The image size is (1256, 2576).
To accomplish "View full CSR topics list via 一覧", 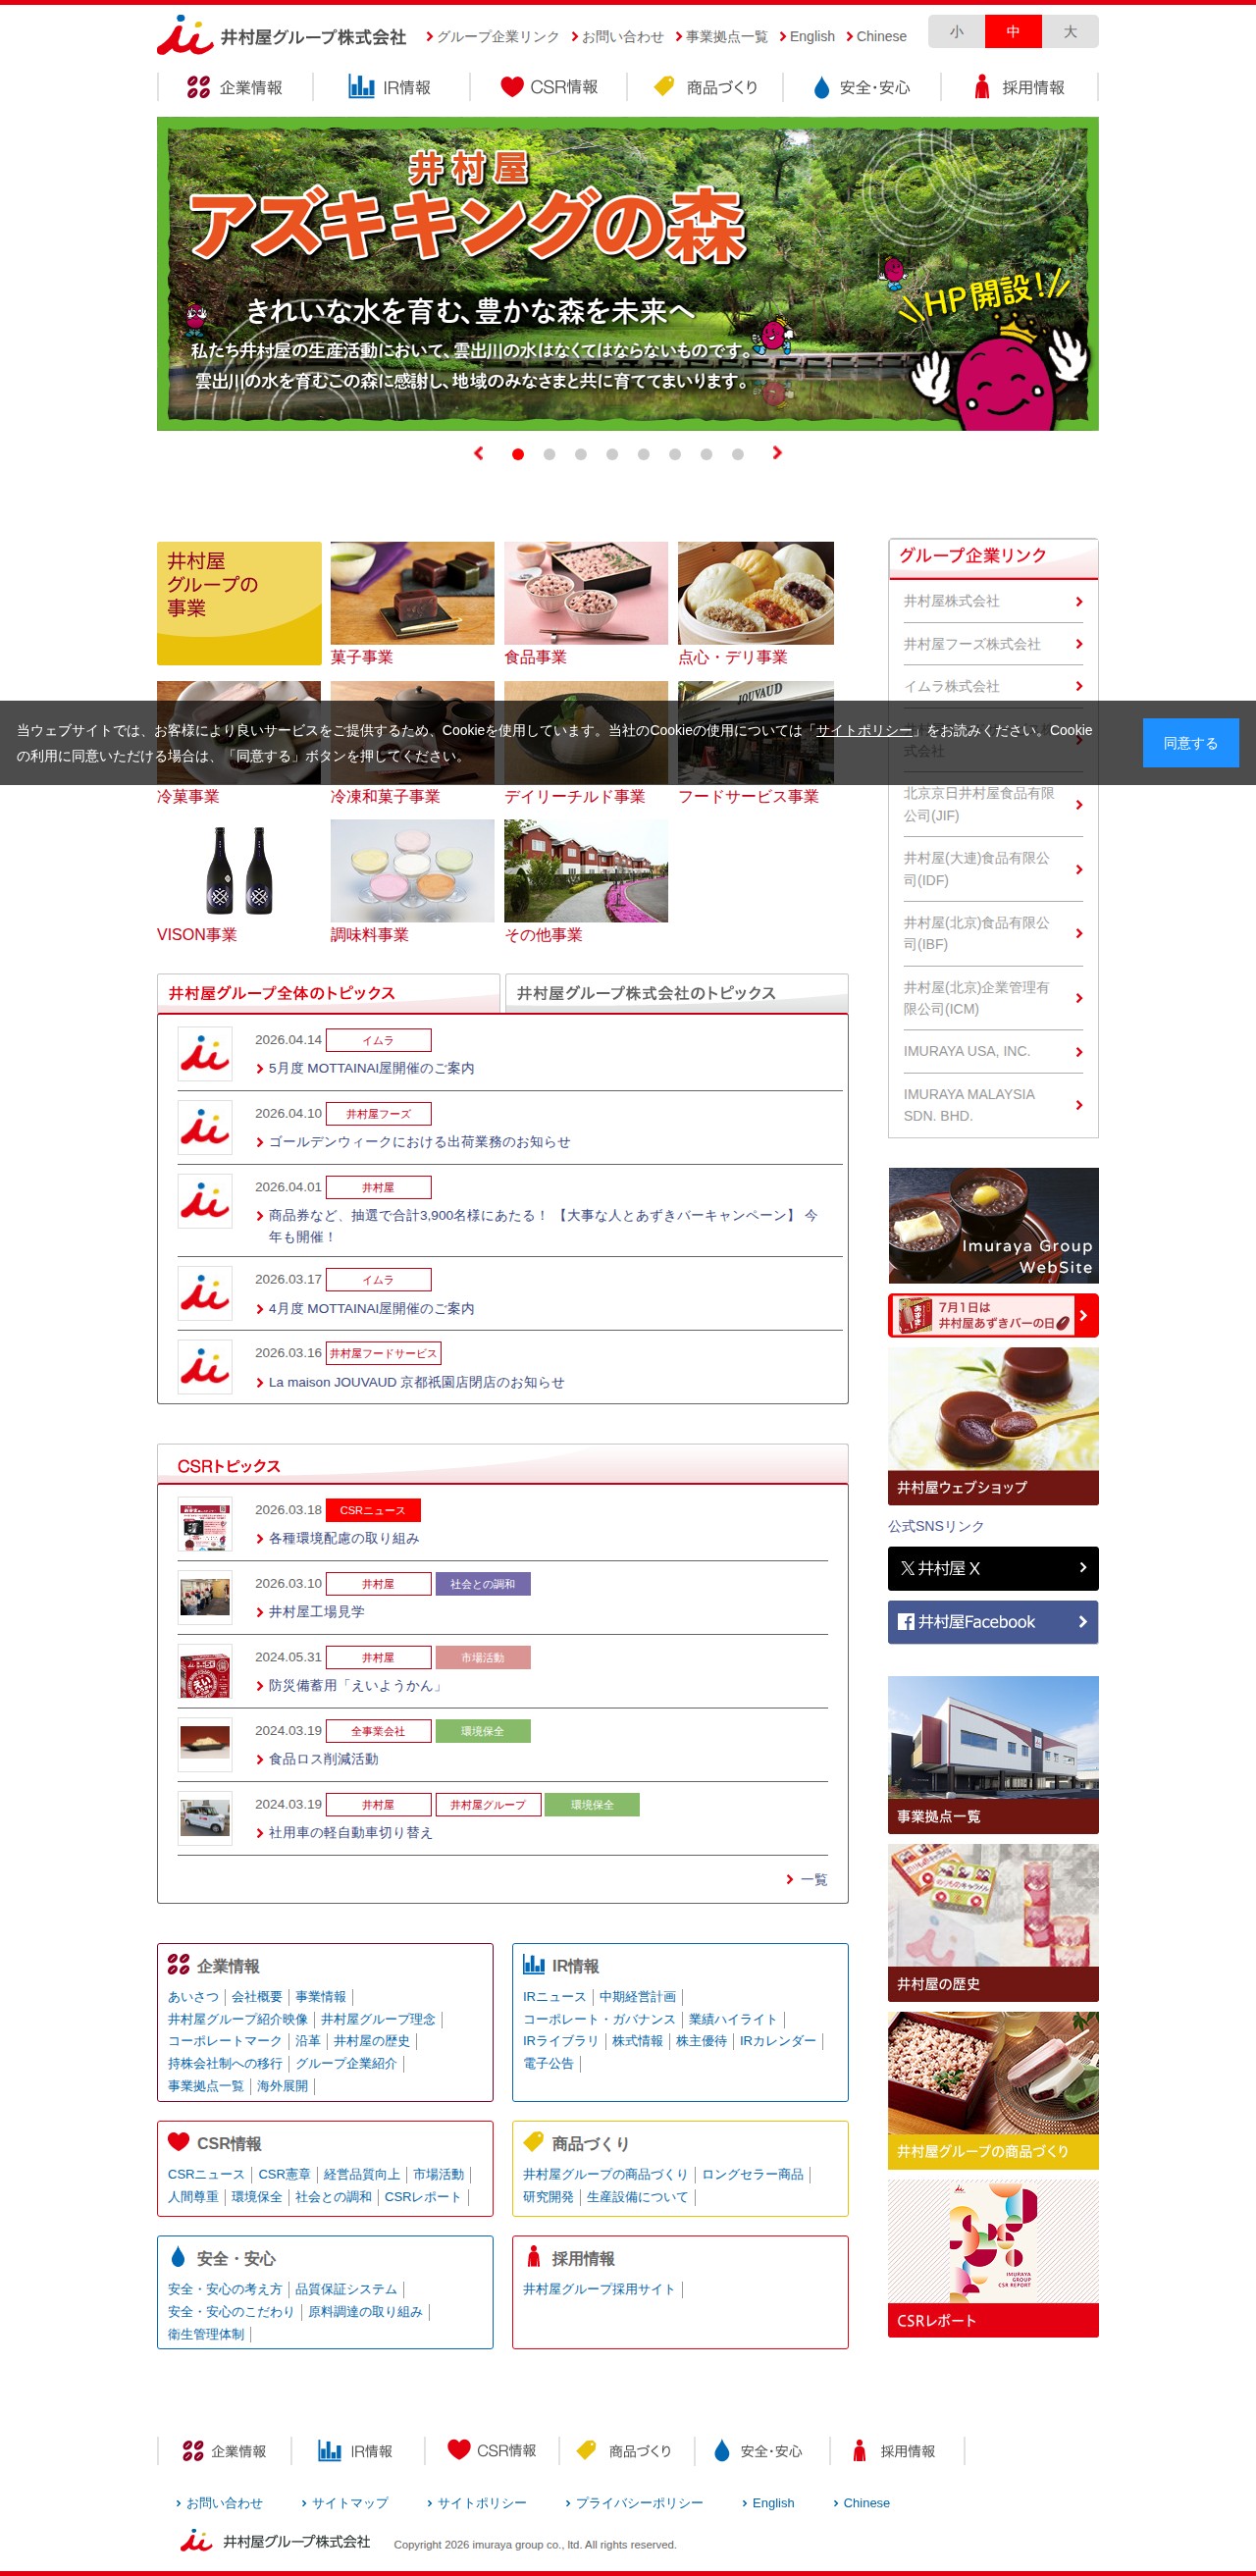I will 813,1880.
